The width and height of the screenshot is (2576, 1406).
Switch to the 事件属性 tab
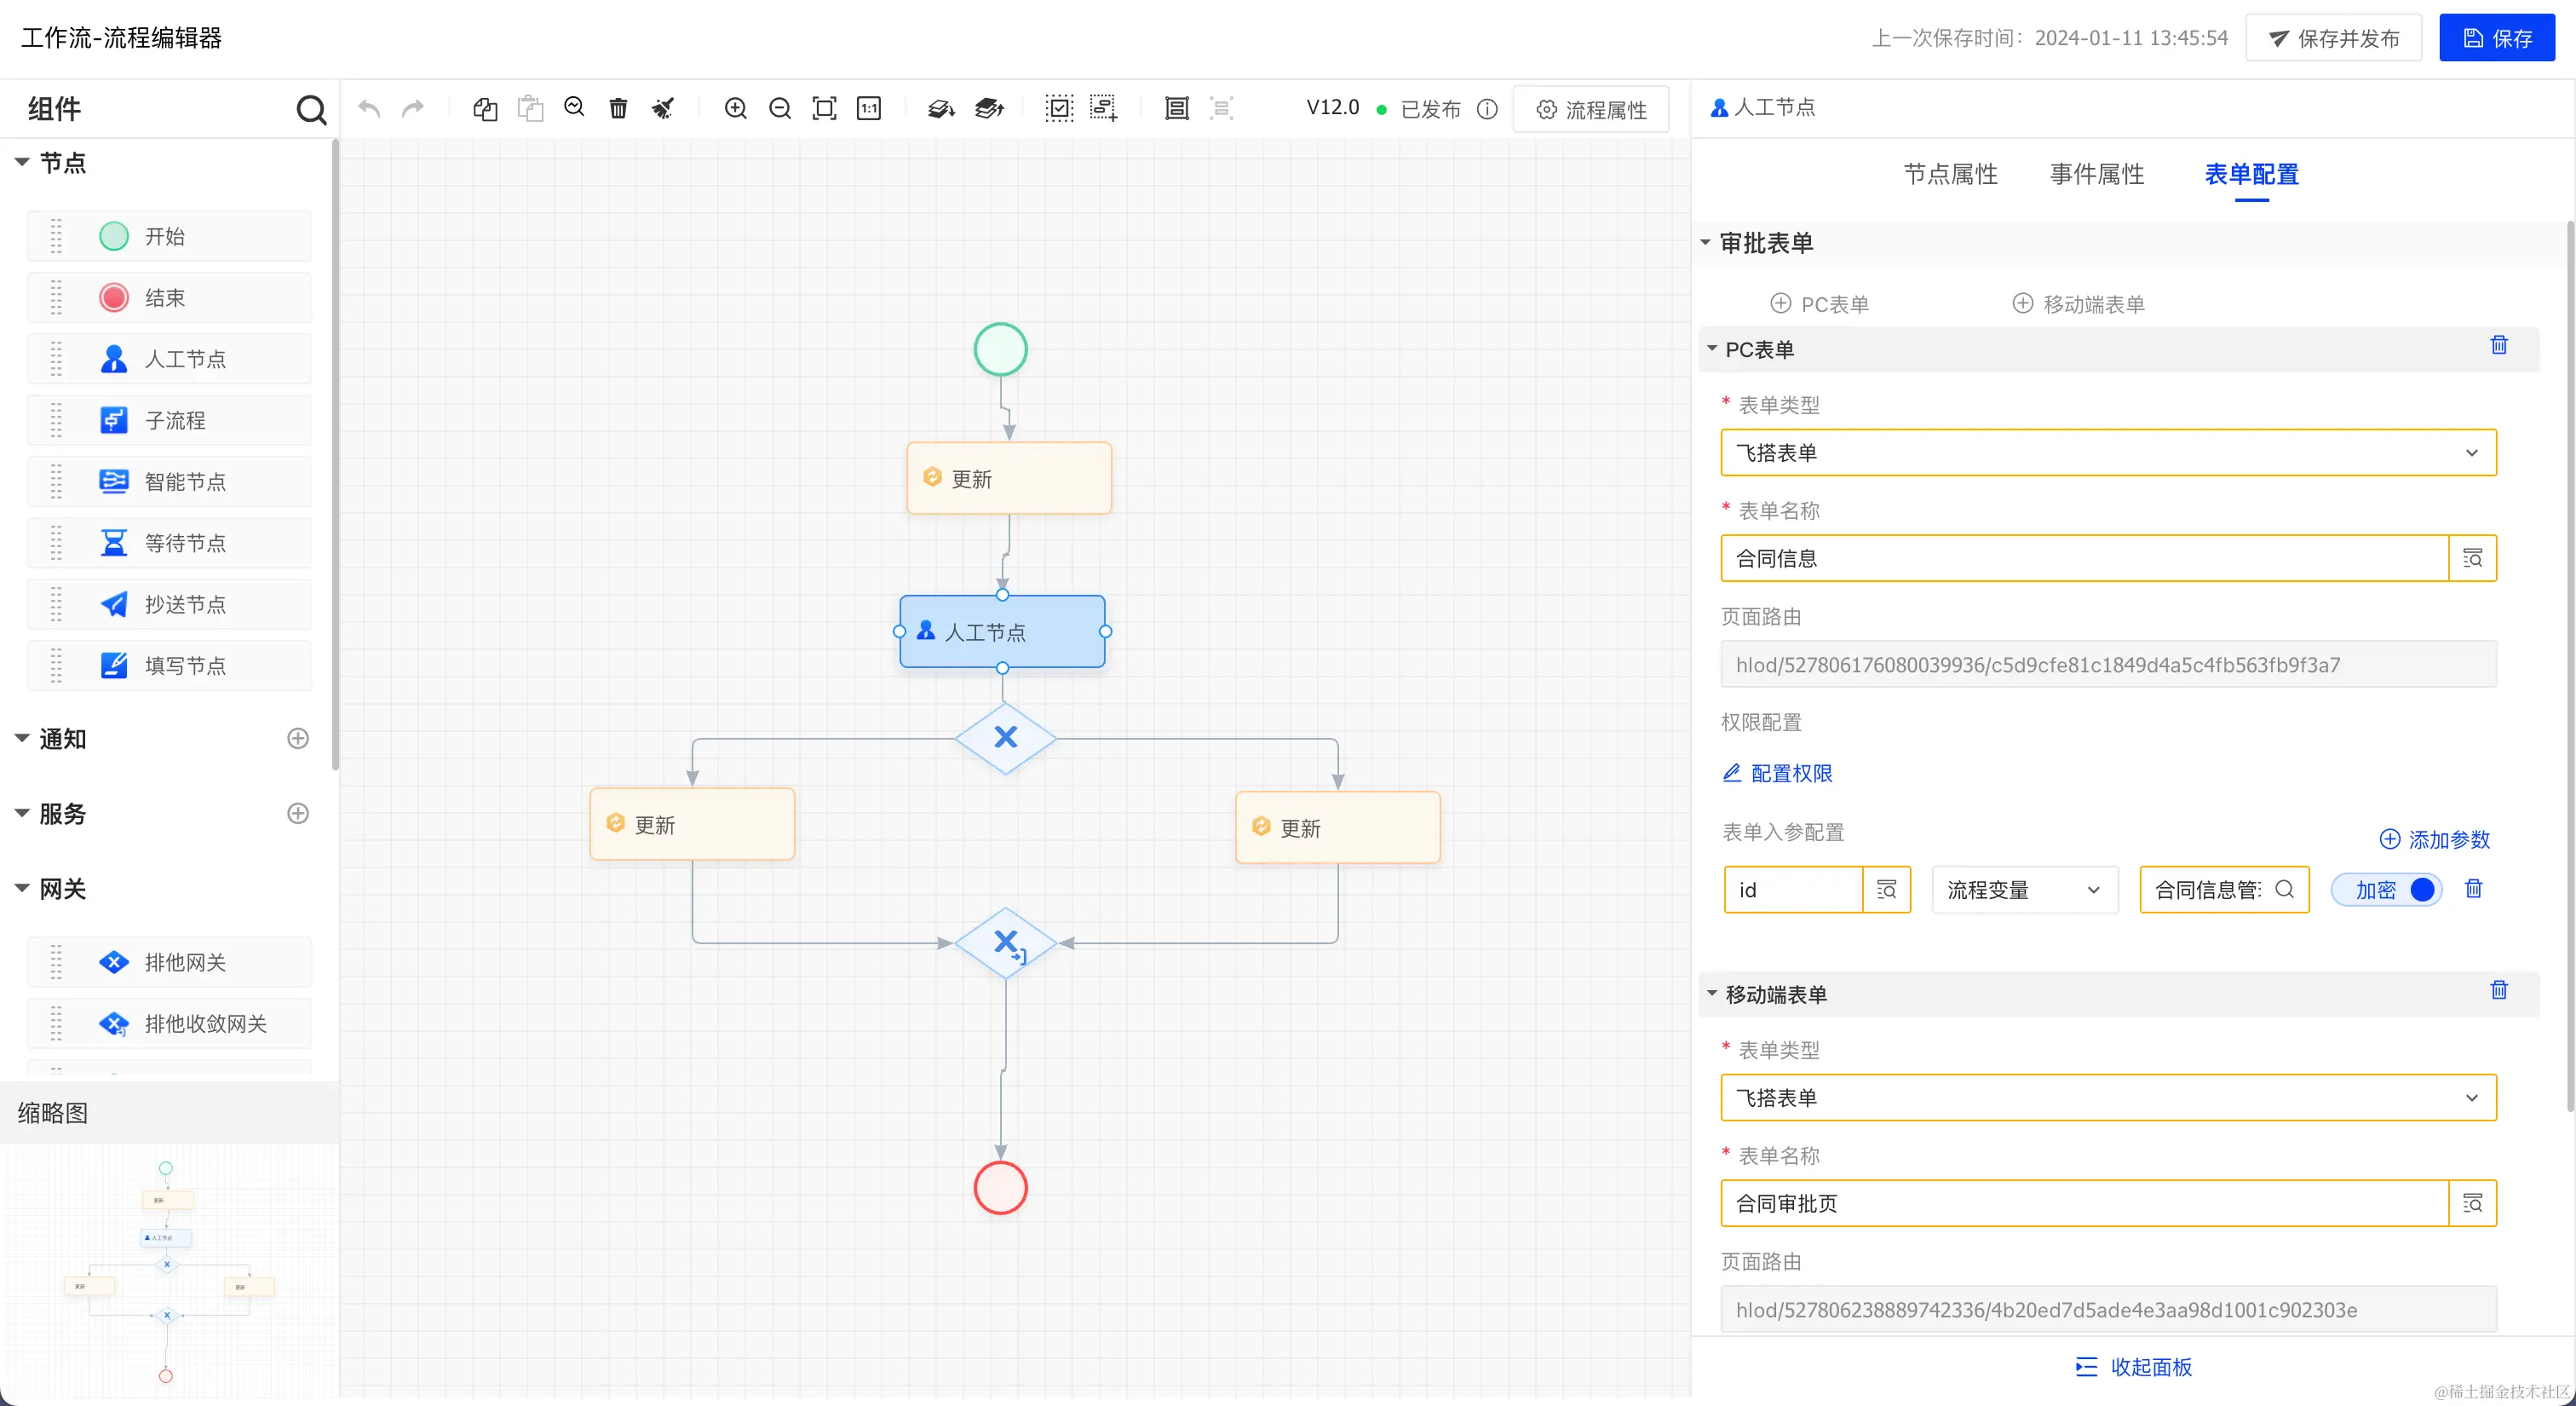click(2096, 174)
